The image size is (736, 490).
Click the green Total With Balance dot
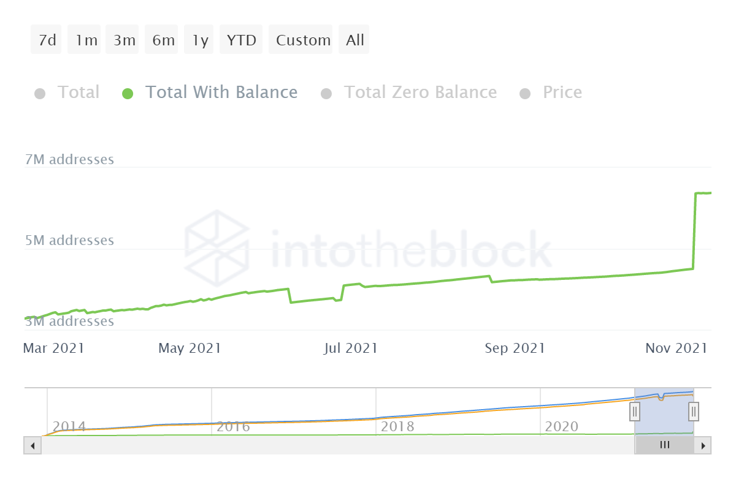pos(128,94)
